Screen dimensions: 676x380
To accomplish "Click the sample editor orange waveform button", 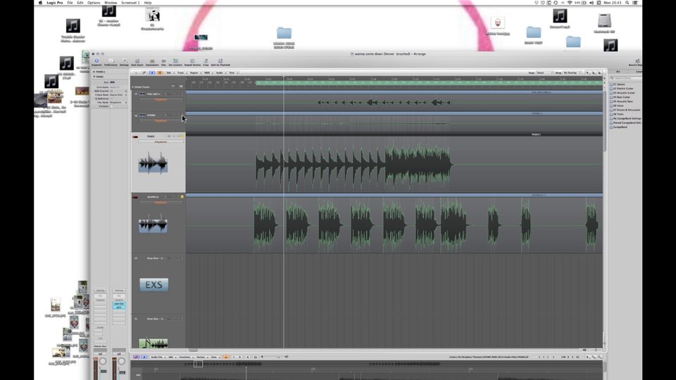I will (225, 357).
